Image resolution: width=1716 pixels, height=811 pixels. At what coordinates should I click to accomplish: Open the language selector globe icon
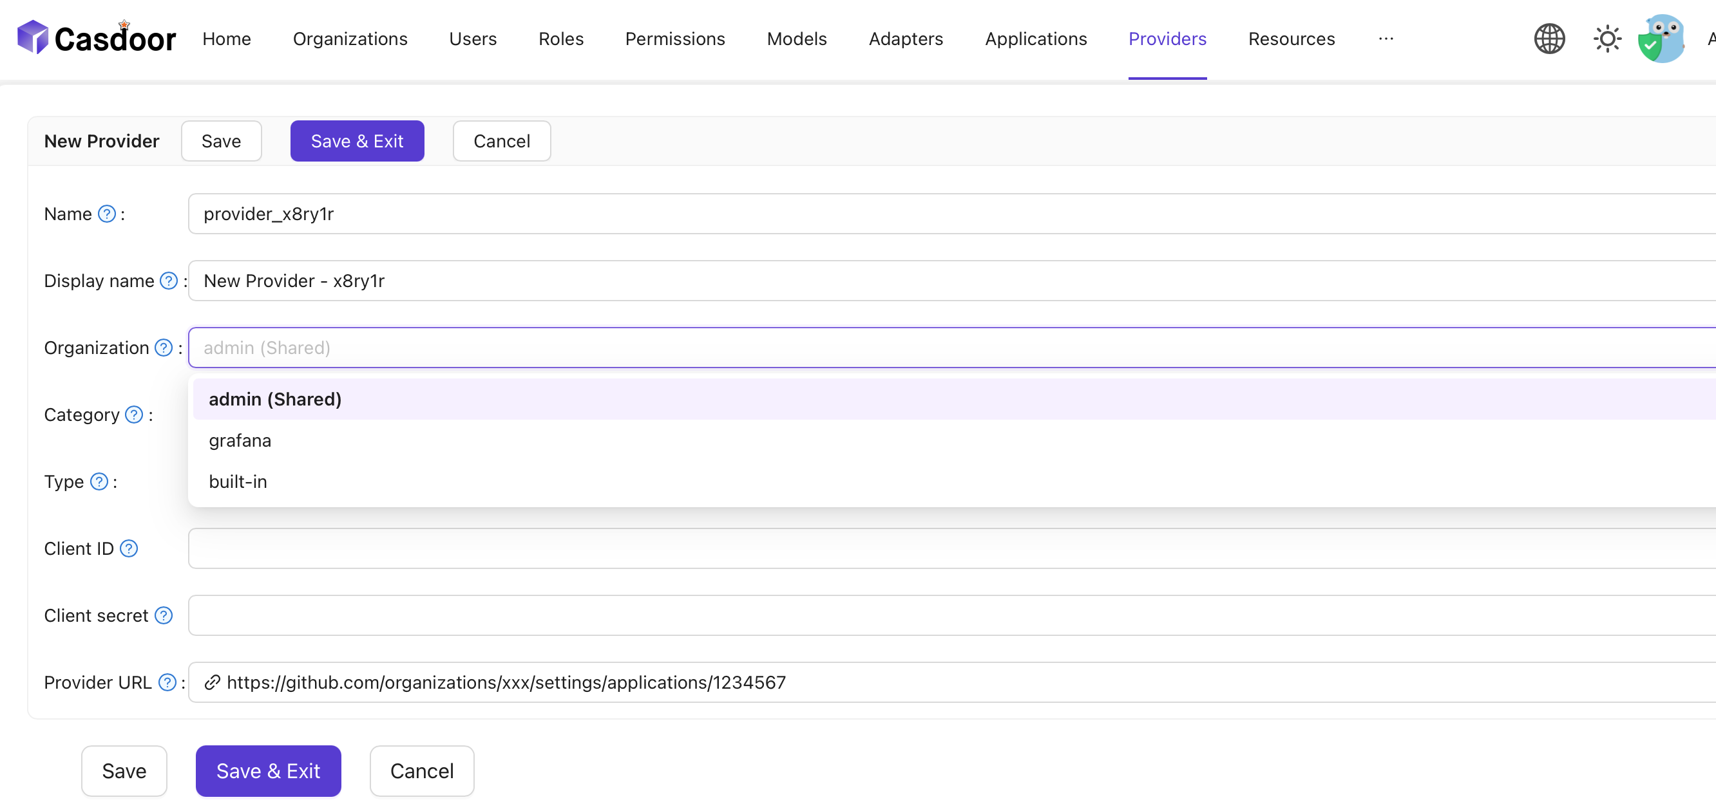click(x=1549, y=38)
